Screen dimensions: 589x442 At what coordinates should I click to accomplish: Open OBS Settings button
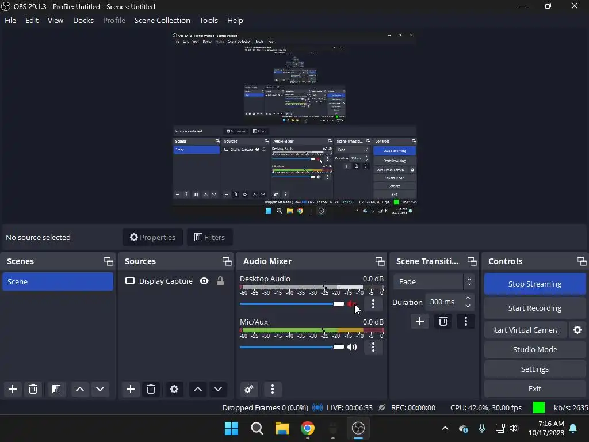coord(535,369)
